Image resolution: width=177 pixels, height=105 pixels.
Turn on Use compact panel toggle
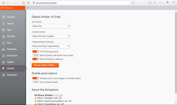[x=35, y=82]
